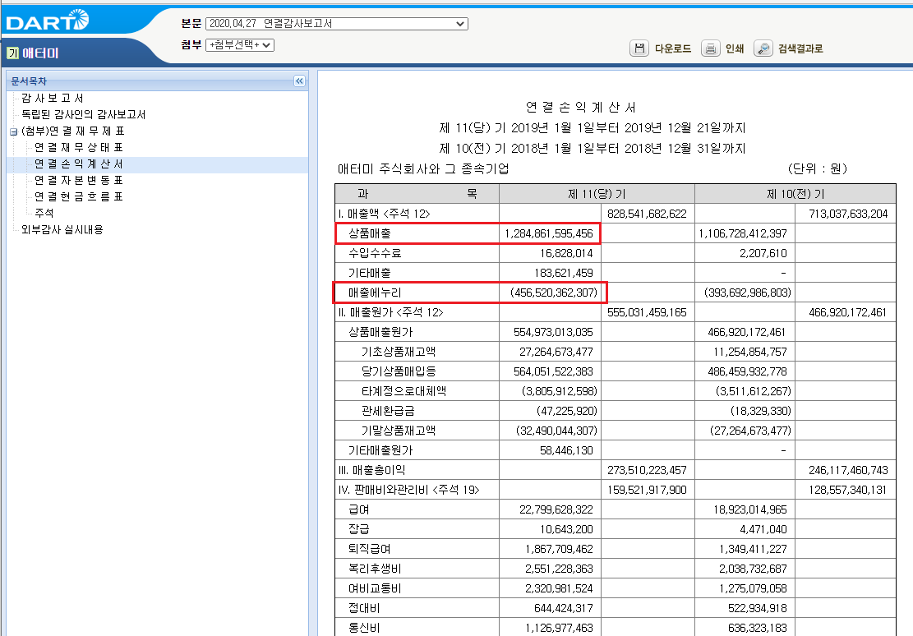Click value (456,520,362,307)
This screenshot has height=636, width=913.
(554, 293)
